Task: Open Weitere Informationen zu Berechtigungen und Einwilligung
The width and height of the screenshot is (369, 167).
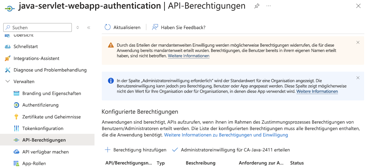Action: tap(226, 135)
